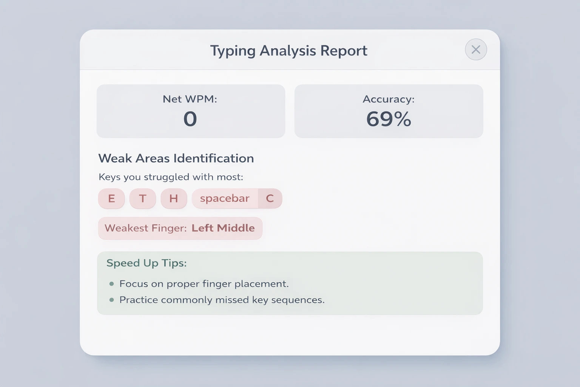Click the Weak Areas Identification heading
The width and height of the screenshot is (580, 387).
[x=176, y=158]
